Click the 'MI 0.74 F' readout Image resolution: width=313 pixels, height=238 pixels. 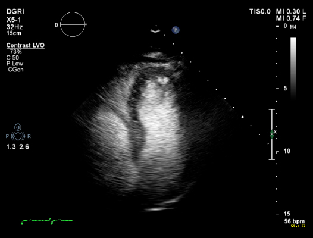(291, 18)
